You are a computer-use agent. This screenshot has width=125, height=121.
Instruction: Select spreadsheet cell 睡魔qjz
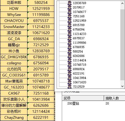click(14, 45)
